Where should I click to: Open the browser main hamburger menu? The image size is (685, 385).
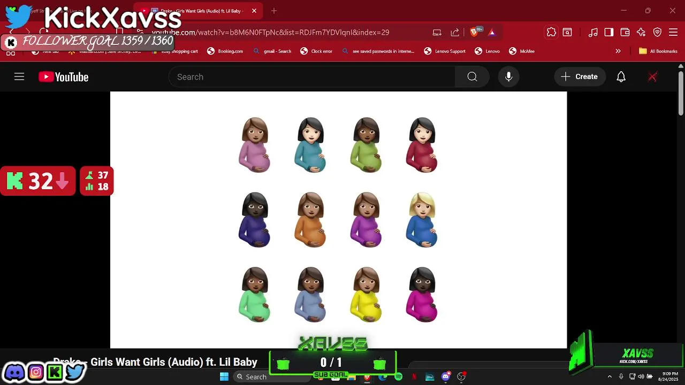[x=674, y=32]
